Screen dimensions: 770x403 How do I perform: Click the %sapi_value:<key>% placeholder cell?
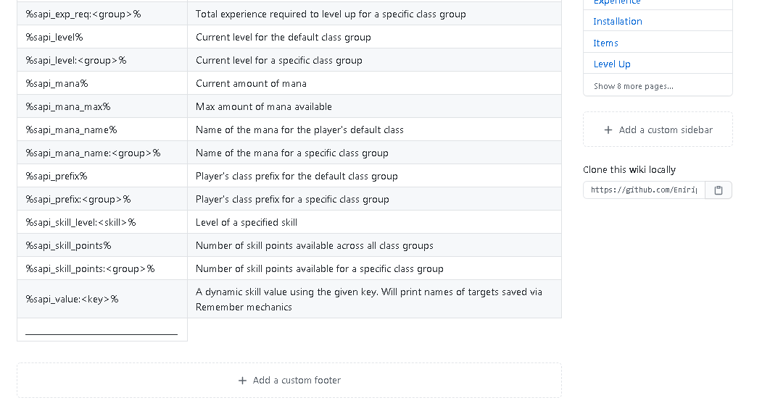point(72,299)
